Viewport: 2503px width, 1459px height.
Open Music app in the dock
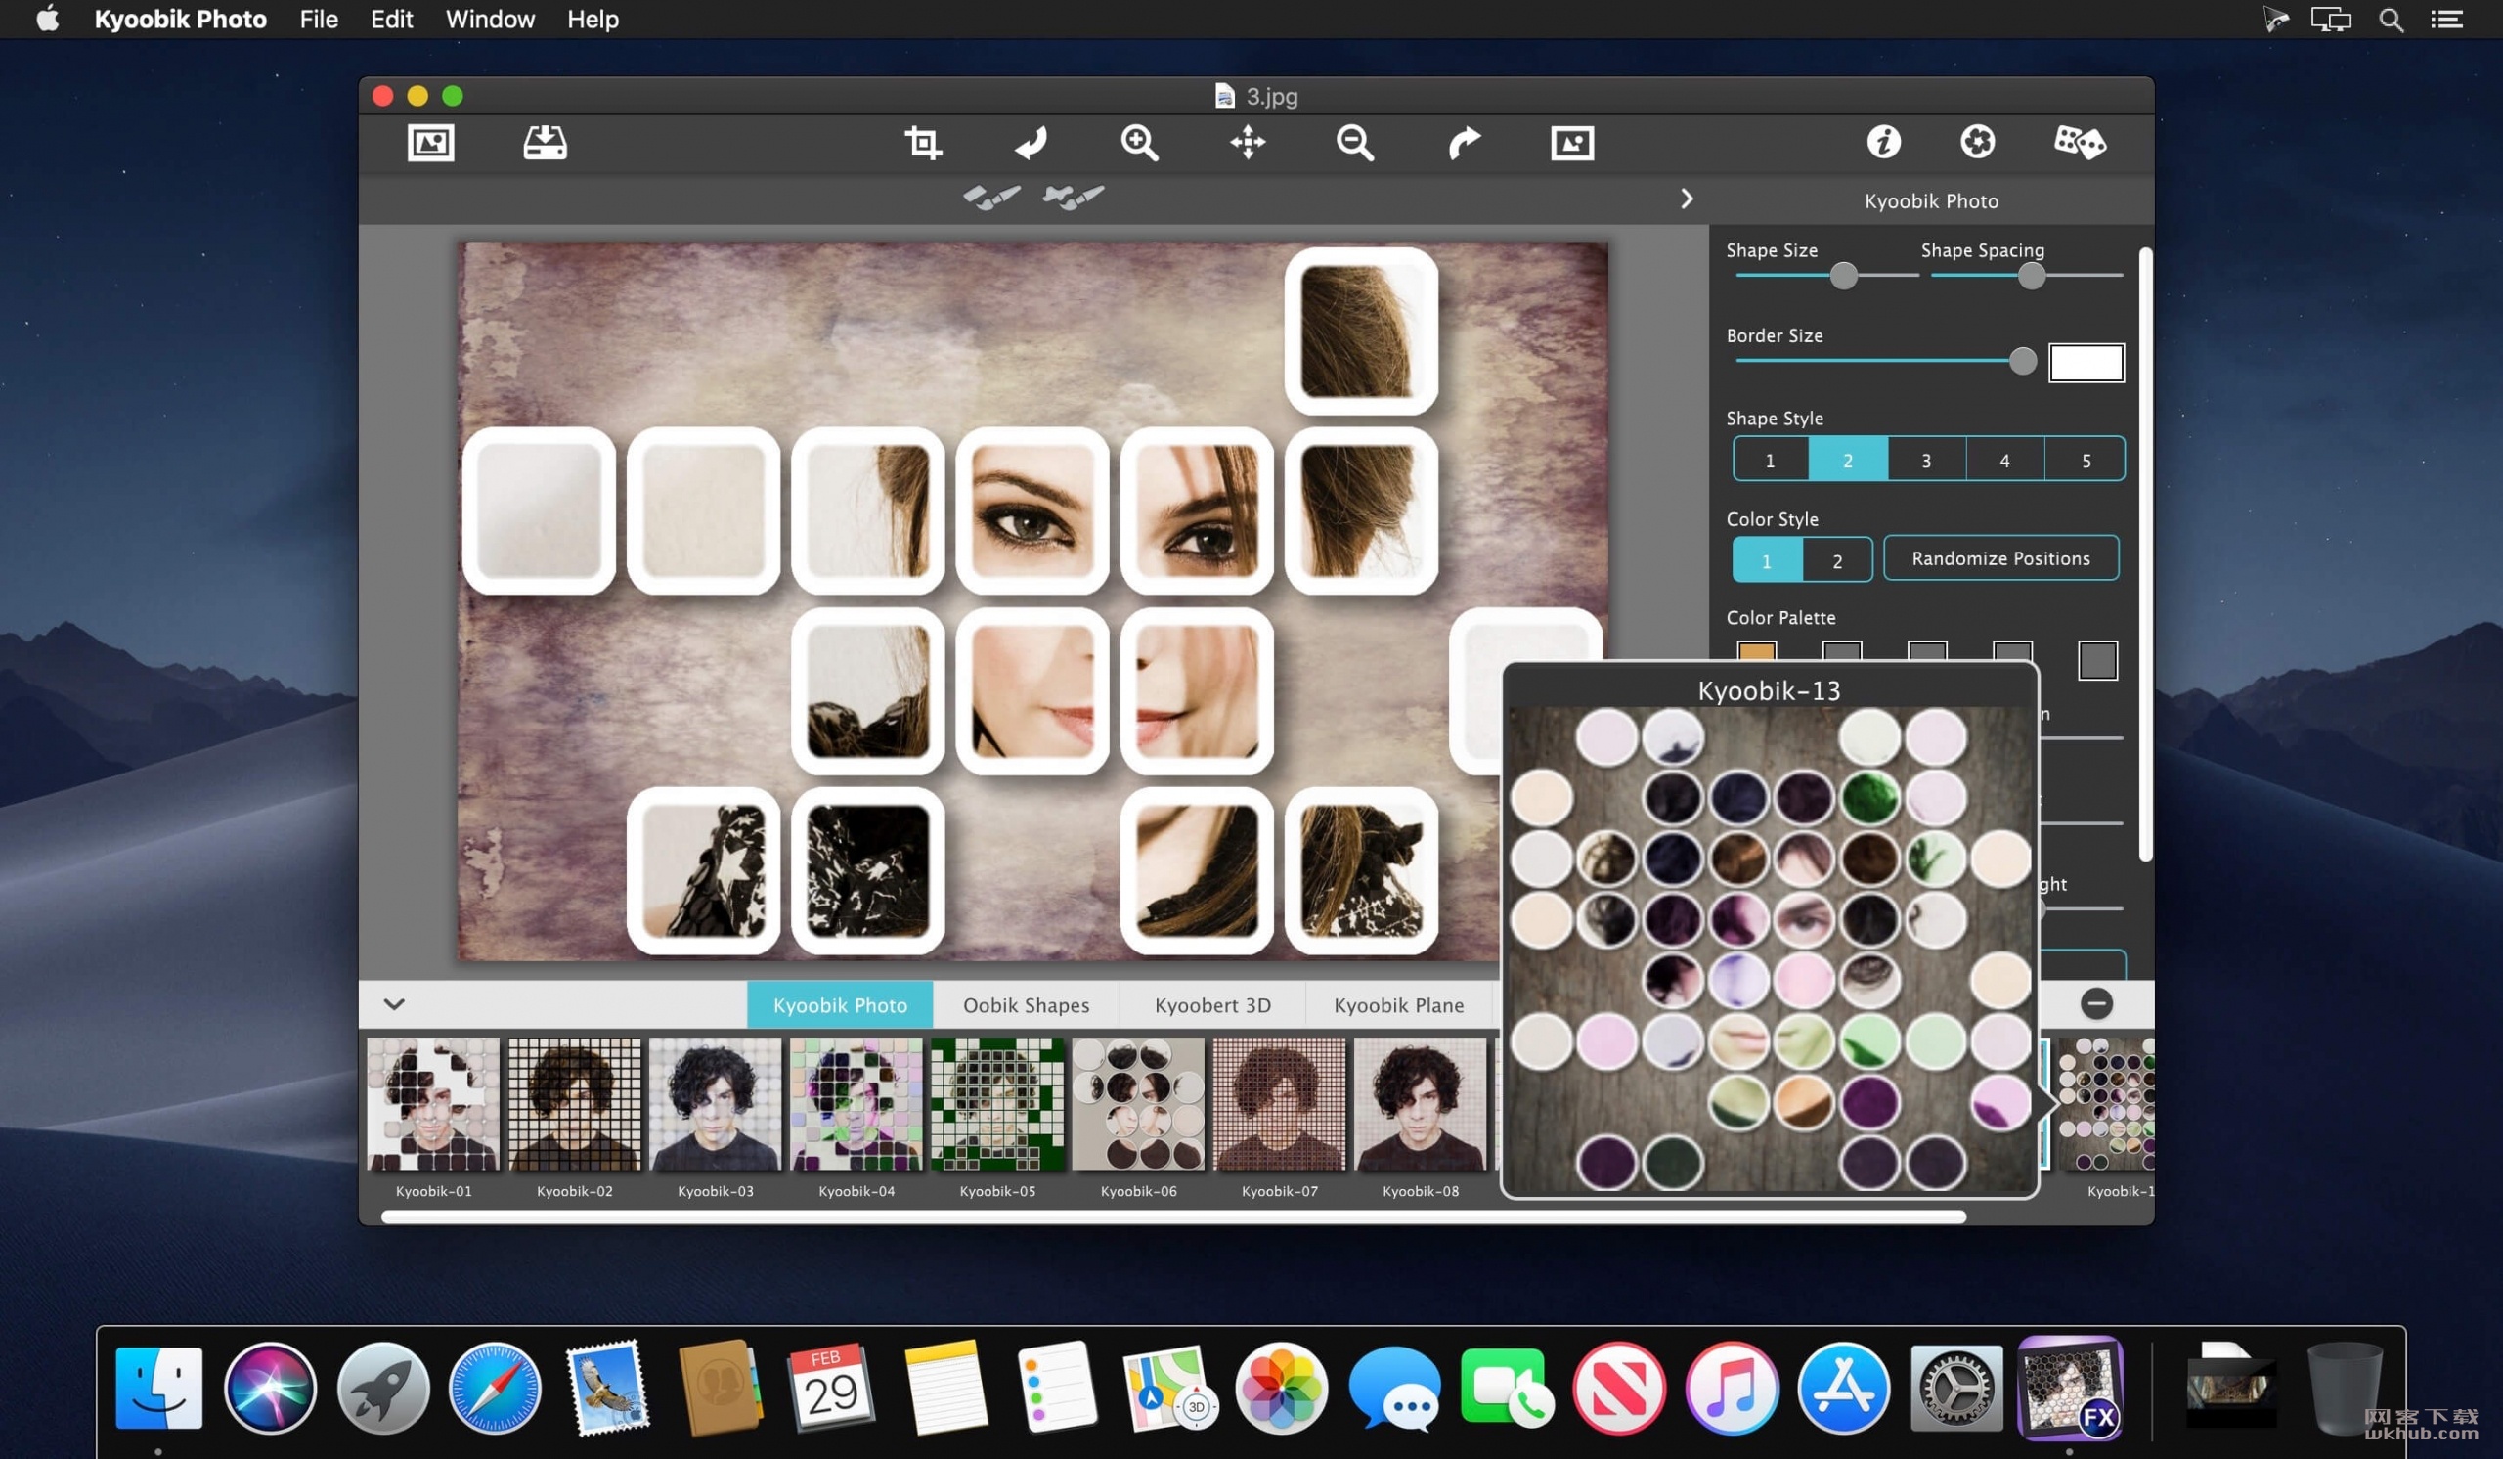click(1732, 1388)
